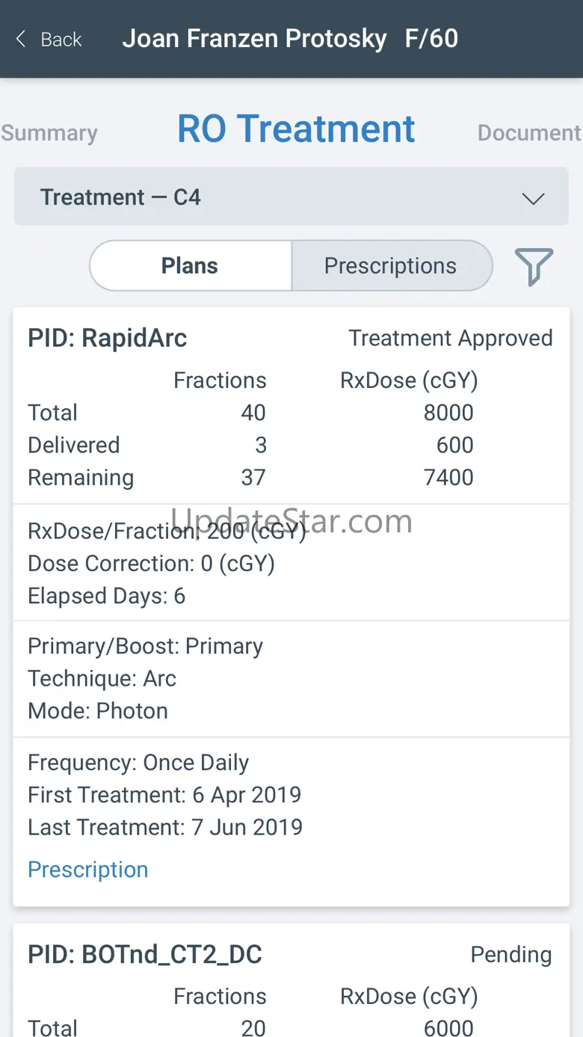The image size is (583, 1037).
Task: Switch to the Plans segment
Action: (x=190, y=266)
